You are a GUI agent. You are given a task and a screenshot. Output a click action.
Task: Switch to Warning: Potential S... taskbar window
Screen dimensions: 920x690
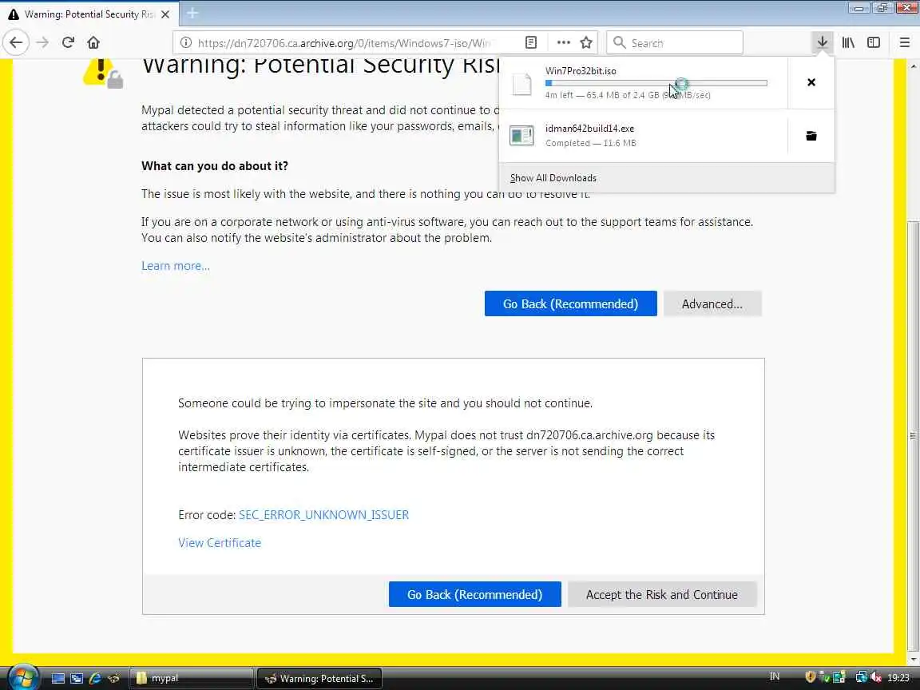[319, 678]
